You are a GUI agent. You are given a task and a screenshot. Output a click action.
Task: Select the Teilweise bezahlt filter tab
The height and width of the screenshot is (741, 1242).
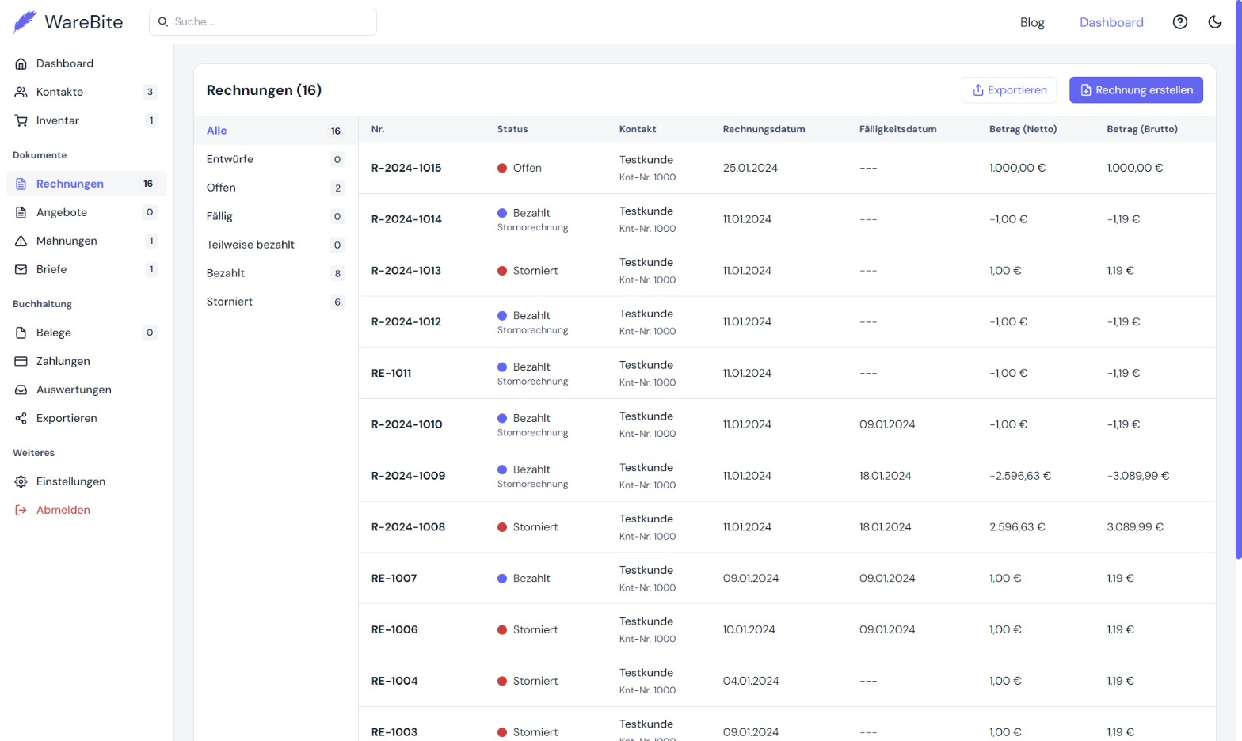[x=274, y=245]
